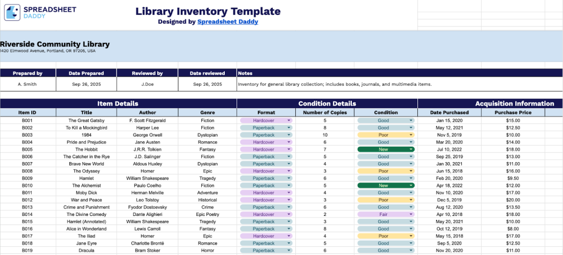Click the Reviewed by value J.Doe

(147, 85)
